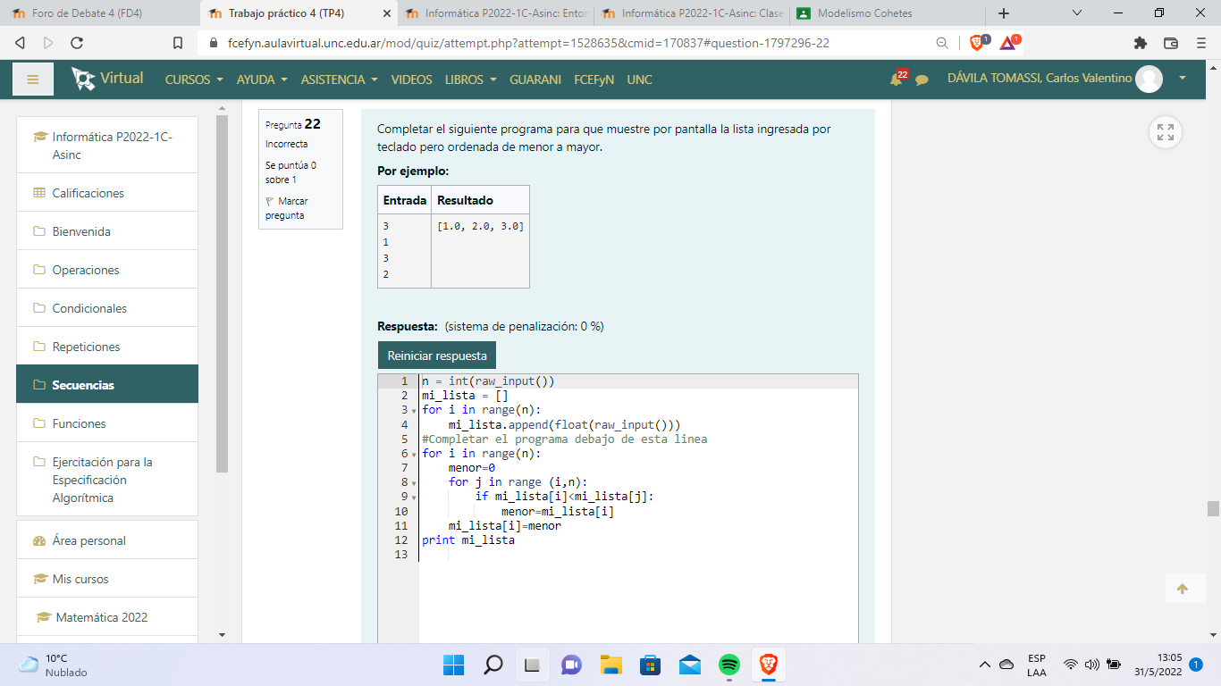Collapse the code fold arrow on line 6
Image resolution: width=1221 pixels, height=686 pixels.
click(x=414, y=455)
